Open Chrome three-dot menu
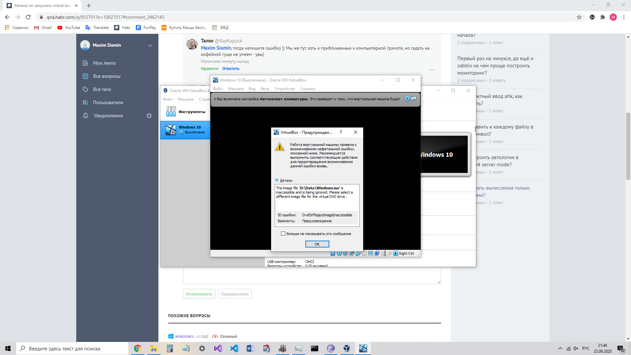 click(x=624, y=17)
